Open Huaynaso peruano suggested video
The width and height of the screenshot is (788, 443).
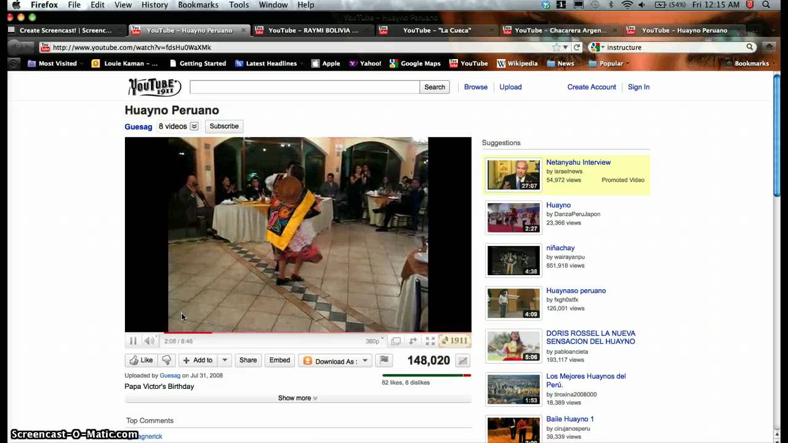(x=576, y=290)
